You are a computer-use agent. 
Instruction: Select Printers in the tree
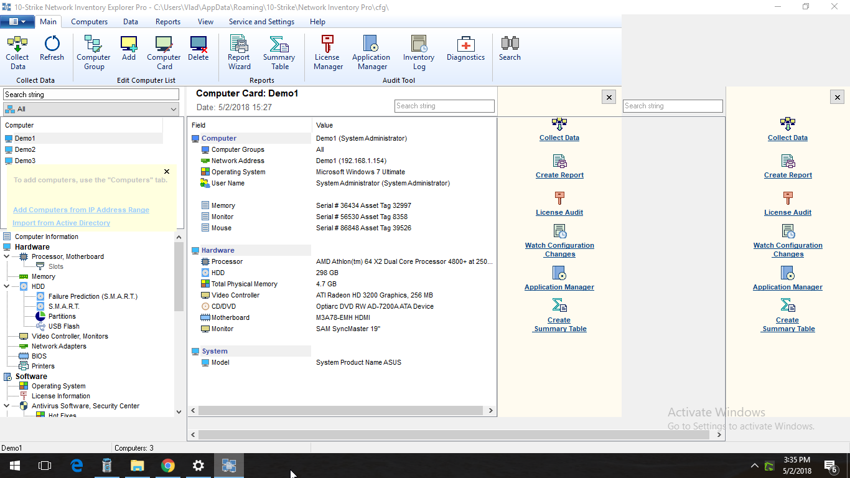(x=43, y=366)
